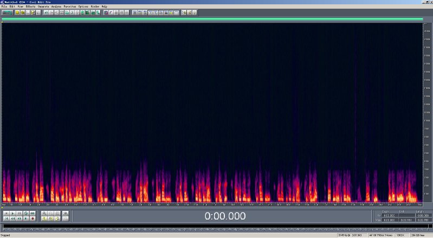
Task: Open the Favorites menu
Action: [69, 7]
